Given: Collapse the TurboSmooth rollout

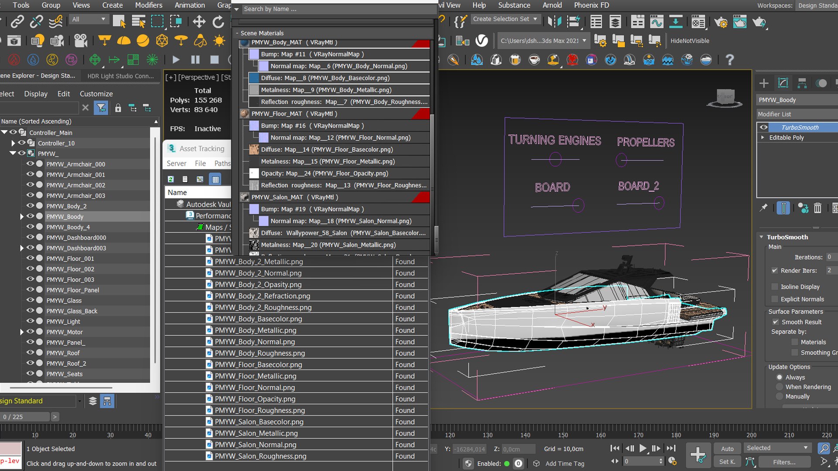Looking at the screenshot, I should pos(761,237).
